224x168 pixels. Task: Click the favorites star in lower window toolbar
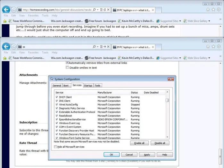213,46
